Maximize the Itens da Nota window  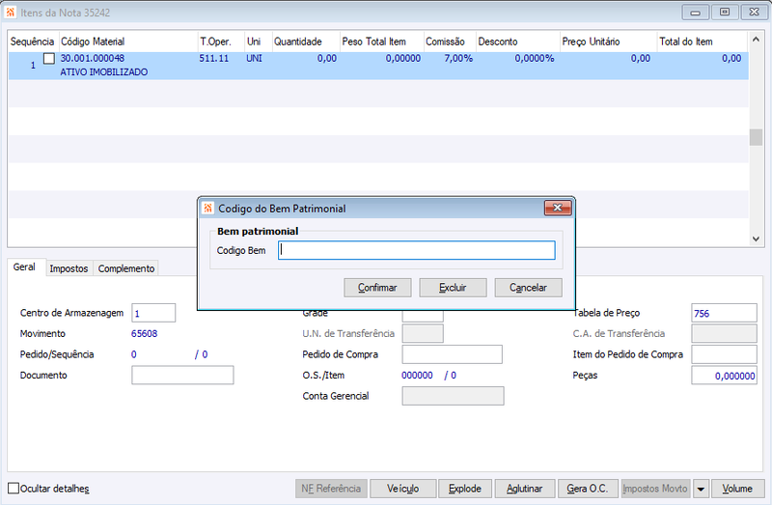point(725,13)
